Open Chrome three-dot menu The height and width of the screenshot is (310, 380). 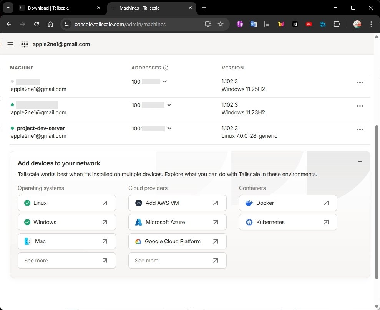click(x=371, y=24)
